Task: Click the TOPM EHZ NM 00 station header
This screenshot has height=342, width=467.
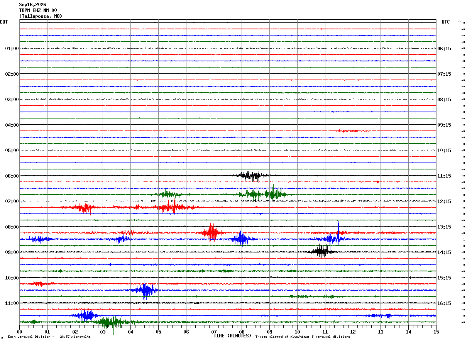Action: 38,10
